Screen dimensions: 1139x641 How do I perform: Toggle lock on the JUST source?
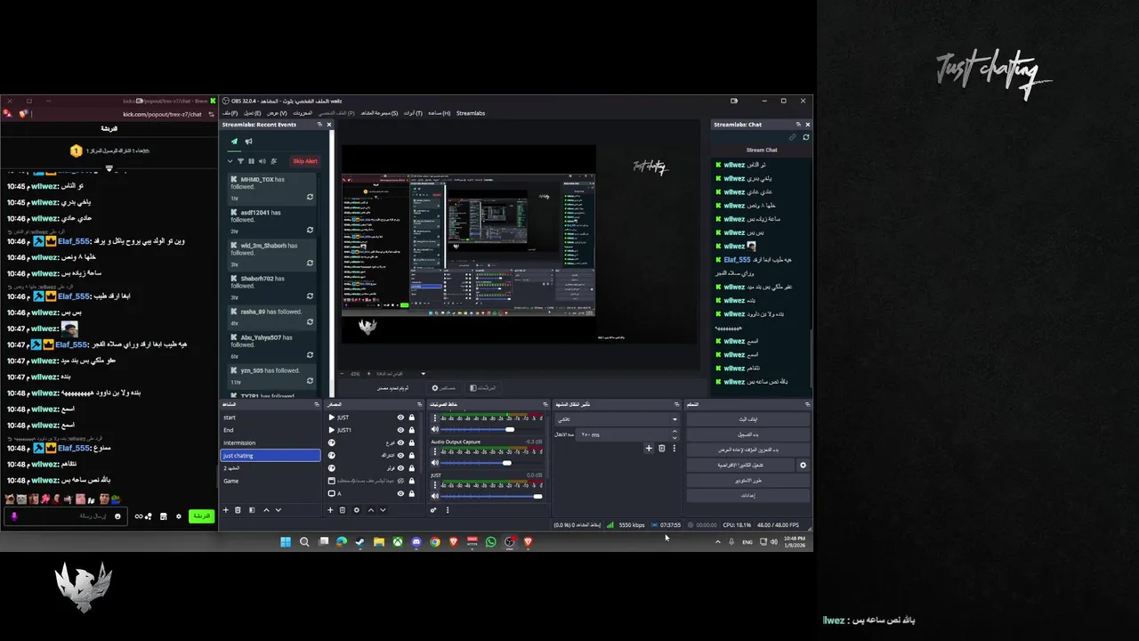point(412,418)
